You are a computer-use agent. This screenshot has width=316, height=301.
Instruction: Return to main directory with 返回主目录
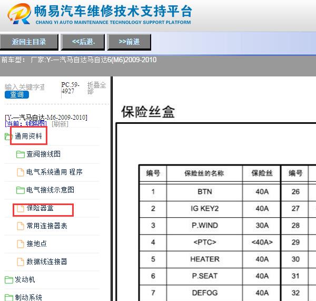tap(29, 42)
